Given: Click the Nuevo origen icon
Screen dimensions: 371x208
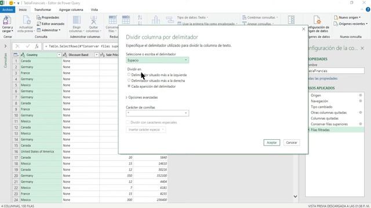Looking at the screenshot, I should point(336,17).
